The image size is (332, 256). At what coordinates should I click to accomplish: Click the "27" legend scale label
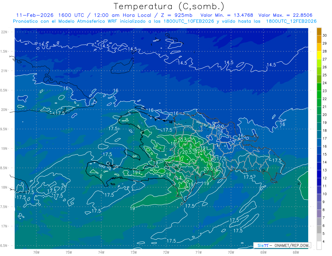(325, 59)
